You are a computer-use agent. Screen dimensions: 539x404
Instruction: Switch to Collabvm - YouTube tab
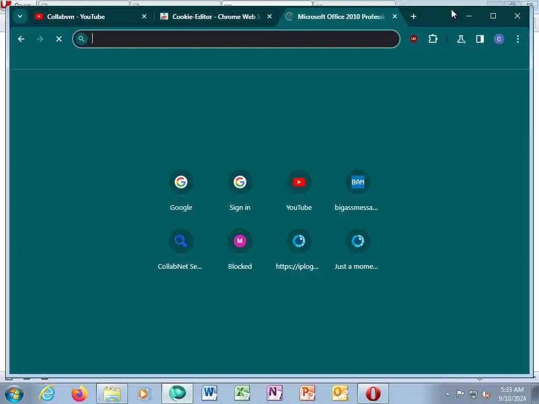[91, 16]
